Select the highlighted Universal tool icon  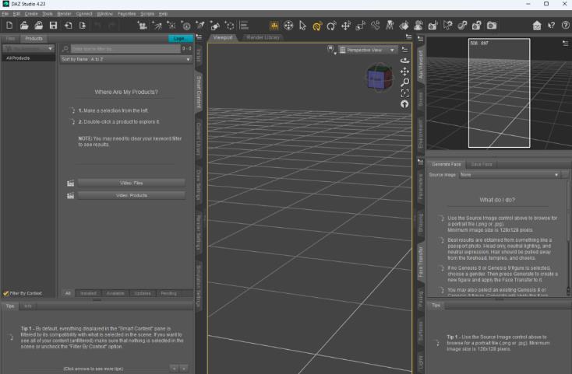317,26
